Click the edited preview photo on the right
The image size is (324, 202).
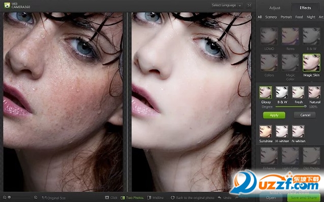pos(192,102)
